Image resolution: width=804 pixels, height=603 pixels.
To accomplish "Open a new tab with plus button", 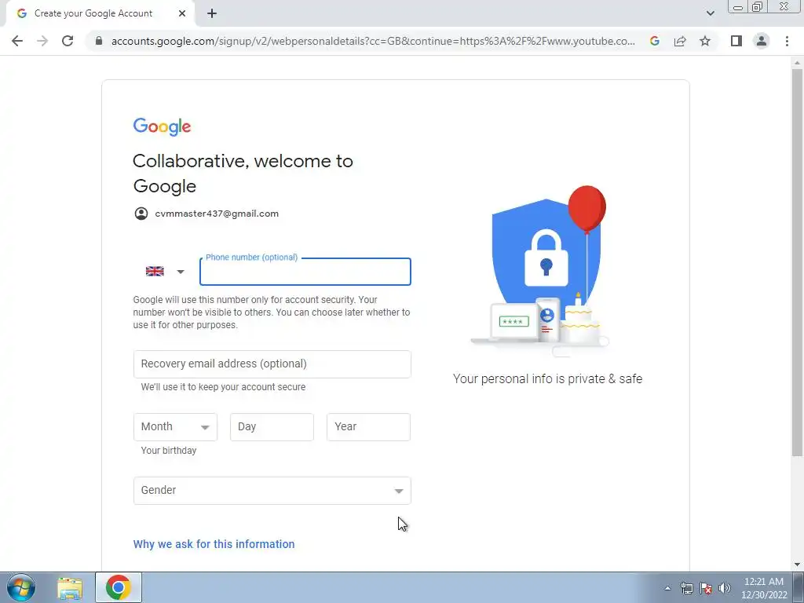I will (x=212, y=13).
